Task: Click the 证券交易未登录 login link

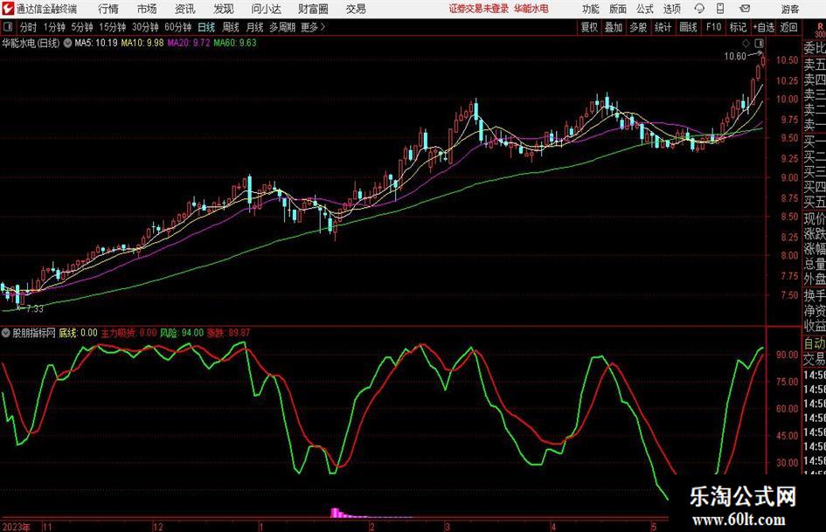Action: [478, 9]
